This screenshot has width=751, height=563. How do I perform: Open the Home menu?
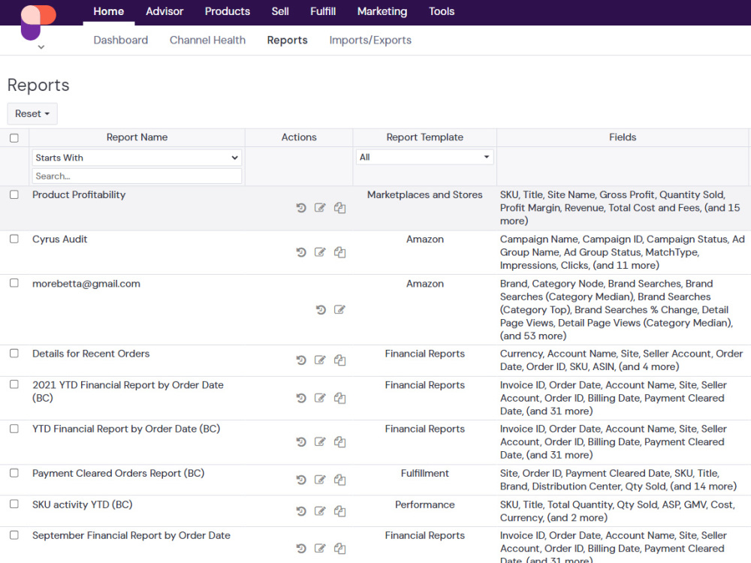tap(109, 11)
